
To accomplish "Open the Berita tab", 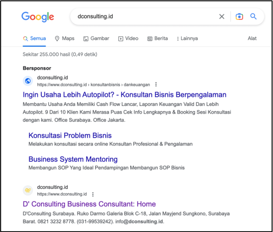I will 158,38.
